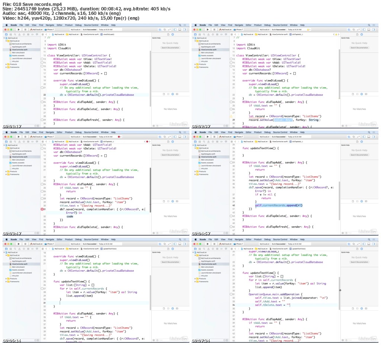Click code placeholder token in the 00:03:47 frame

coord(70,216)
